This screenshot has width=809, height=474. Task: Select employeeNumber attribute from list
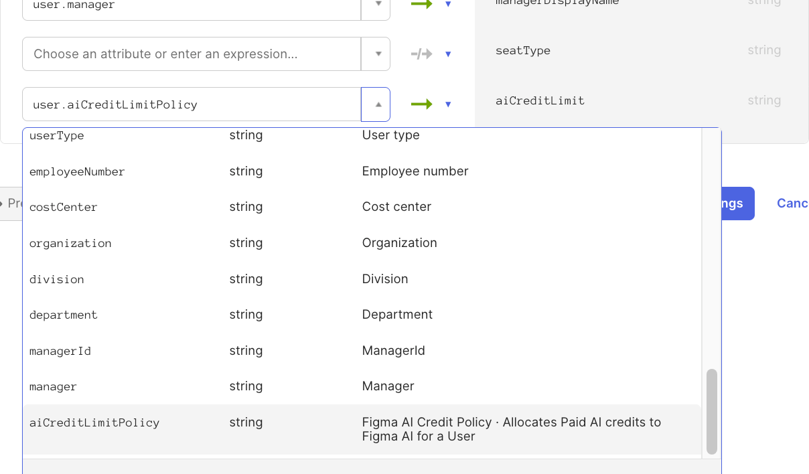tap(362, 171)
